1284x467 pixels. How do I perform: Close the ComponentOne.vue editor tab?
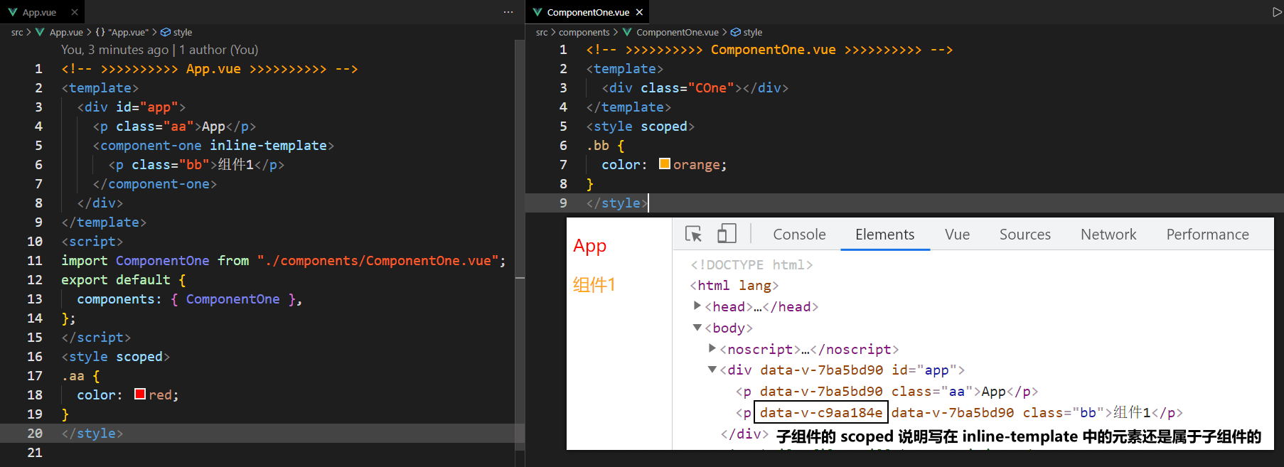pos(639,12)
